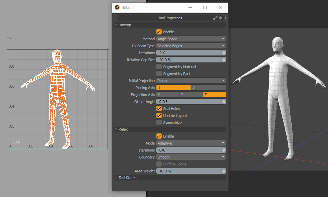Collapse the Unwrap section

(x=116, y=25)
